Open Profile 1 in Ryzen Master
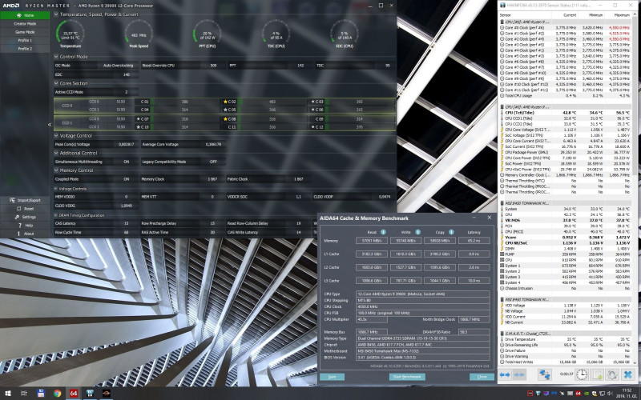Viewport: 641px width, 400px height. [x=25, y=40]
